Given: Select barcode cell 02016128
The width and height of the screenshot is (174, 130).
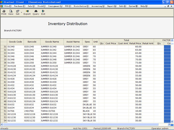Looking at the screenshot, I should (32, 92).
